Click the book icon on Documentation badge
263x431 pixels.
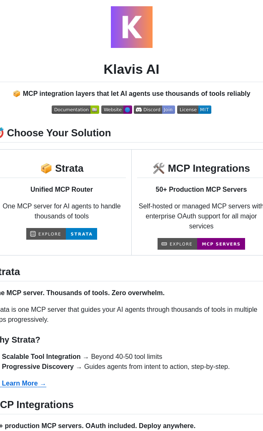95,110
